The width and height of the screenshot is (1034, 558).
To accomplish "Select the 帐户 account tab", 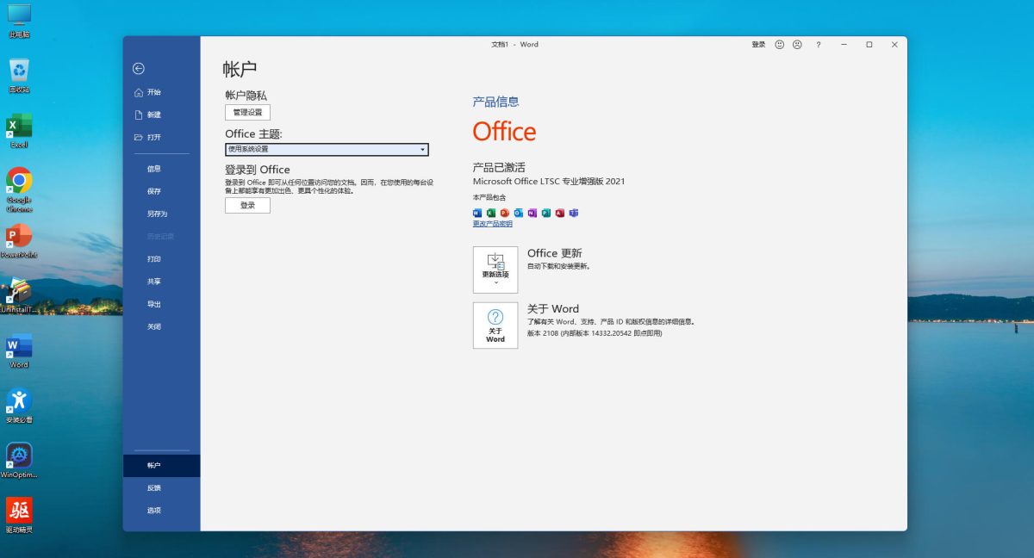I will point(161,466).
